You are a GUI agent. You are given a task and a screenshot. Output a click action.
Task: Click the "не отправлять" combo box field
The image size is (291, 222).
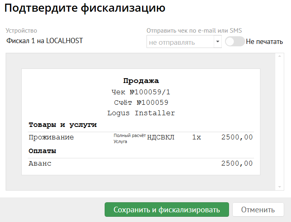[180, 42]
